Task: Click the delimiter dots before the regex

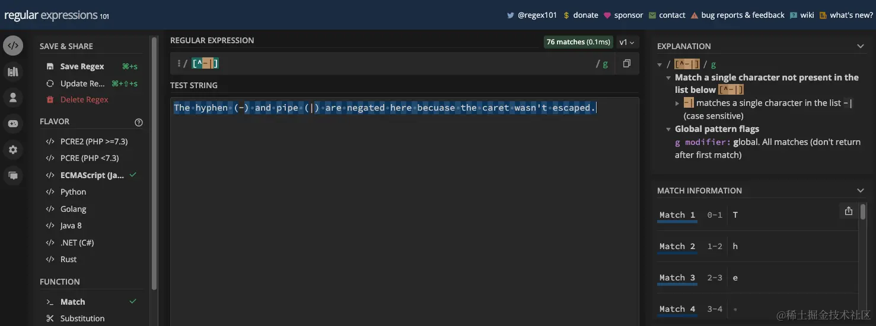Action: coord(179,63)
